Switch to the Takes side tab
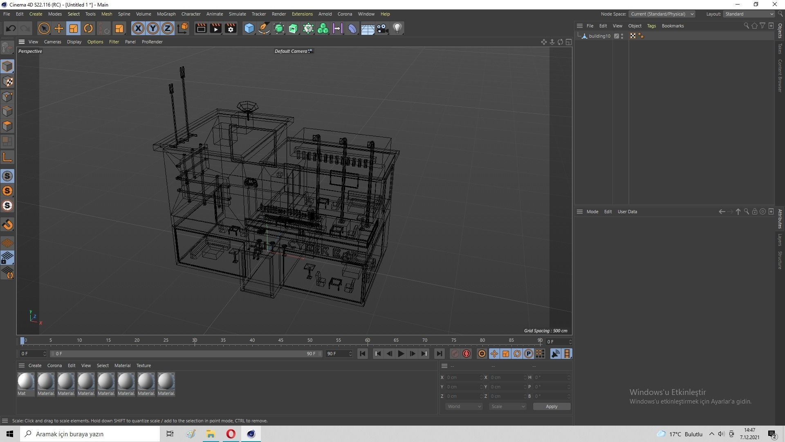Image resolution: width=785 pixels, height=442 pixels. 780,48
